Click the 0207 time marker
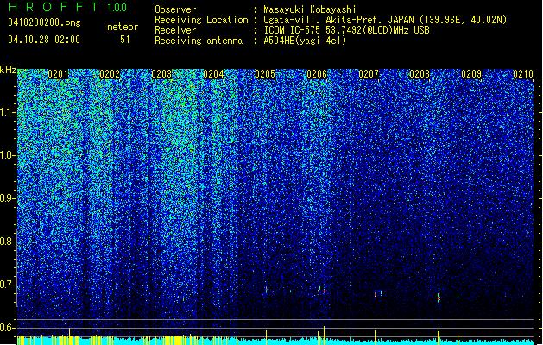The width and height of the screenshot is (543, 345). pyautogui.click(x=369, y=74)
